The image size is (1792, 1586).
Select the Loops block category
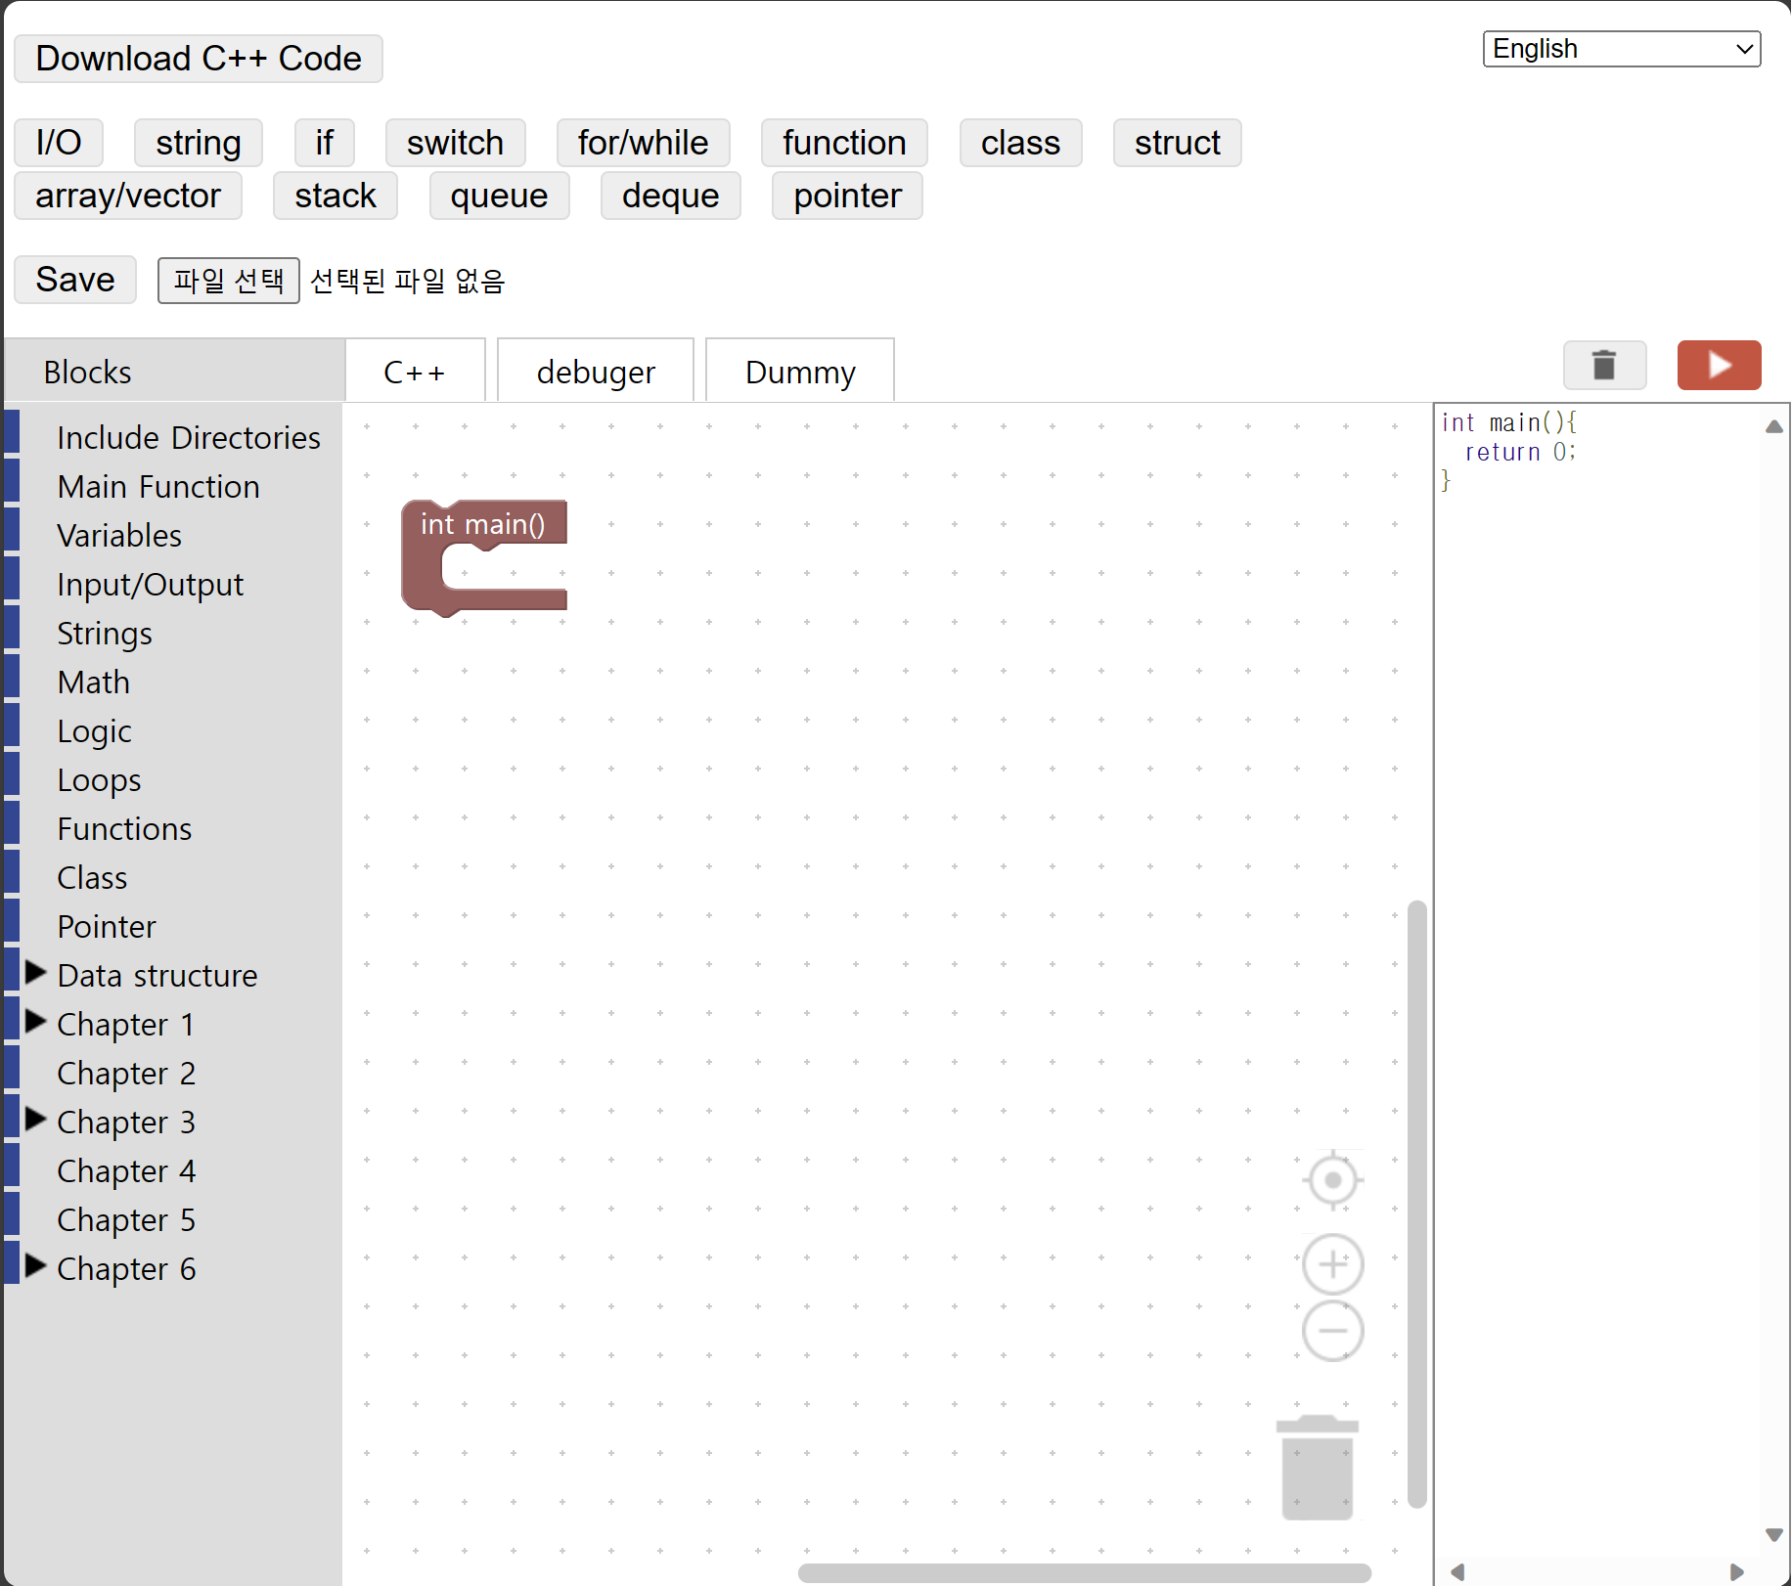[99, 780]
